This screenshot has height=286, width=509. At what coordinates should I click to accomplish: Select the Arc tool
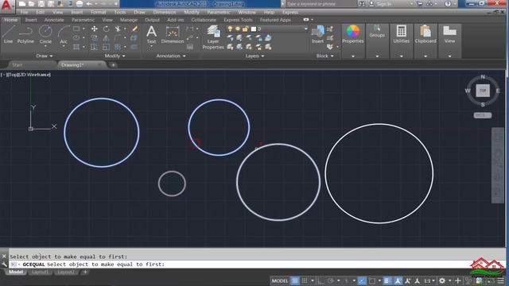tap(64, 35)
